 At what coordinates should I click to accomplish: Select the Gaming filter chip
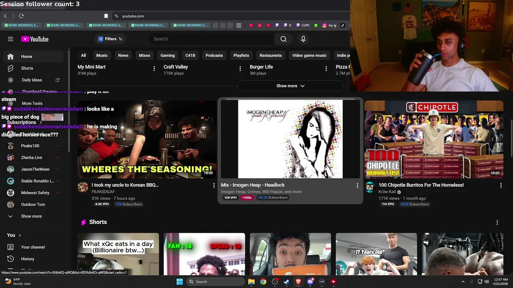[168, 56]
